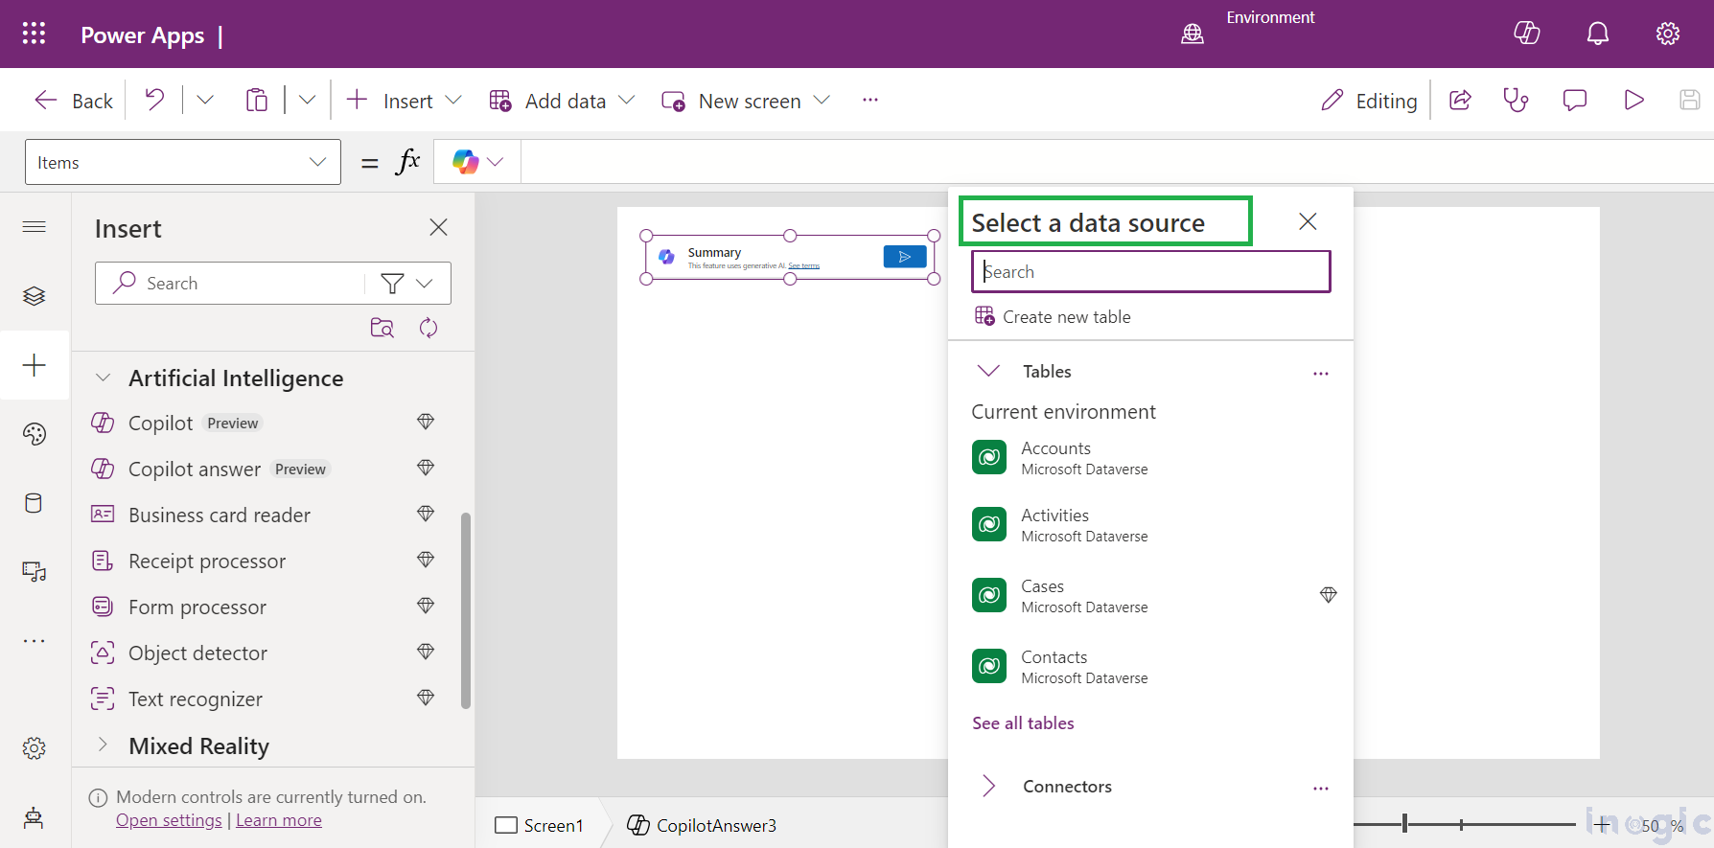Open the Theme palette icon in sidebar
This screenshot has width=1714, height=848.
click(x=34, y=434)
